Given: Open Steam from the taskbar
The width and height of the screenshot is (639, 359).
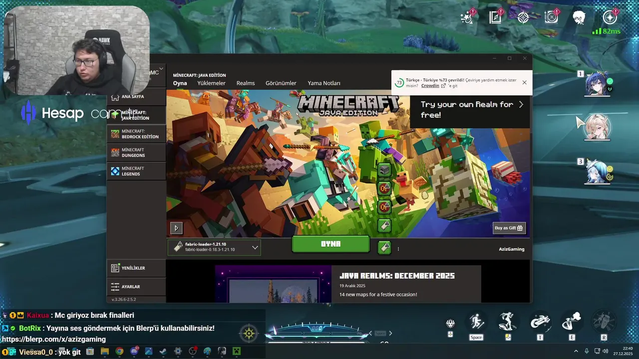Looking at the screenshot, I should 163,352.
